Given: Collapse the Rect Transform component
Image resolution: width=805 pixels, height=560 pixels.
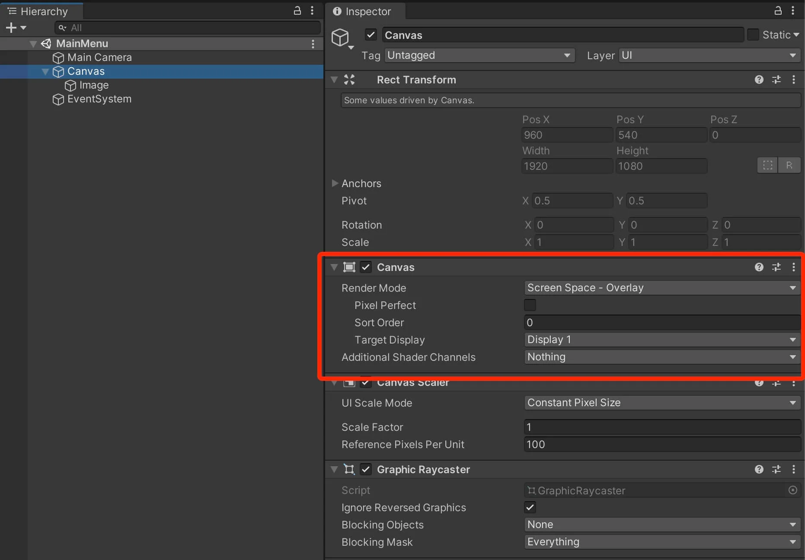Looking at the screenshot, I should tap(334, 80).
